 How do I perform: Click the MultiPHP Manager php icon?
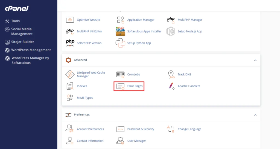click(171, 20)
